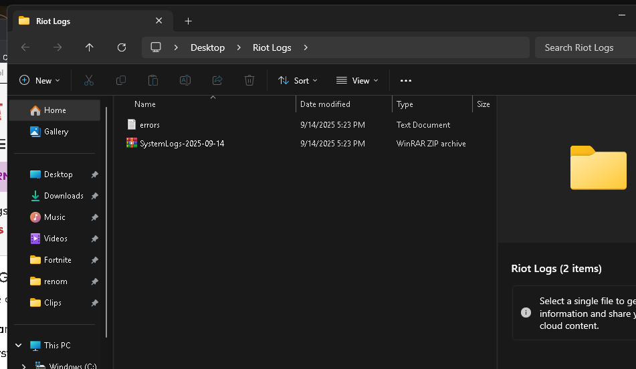The width and height of the screenshot is (636, 369).
Task: Sort by the Size column header
Action: click(484, 104)
